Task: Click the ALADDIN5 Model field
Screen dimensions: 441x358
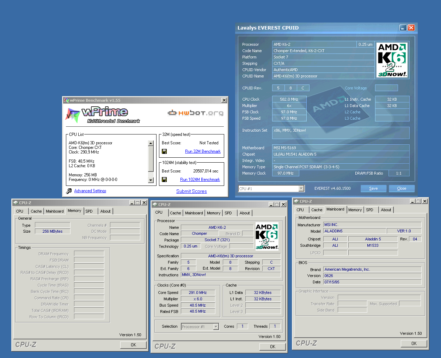Action: click(354, 231)
